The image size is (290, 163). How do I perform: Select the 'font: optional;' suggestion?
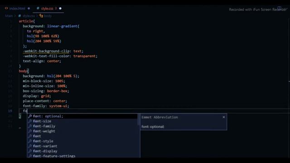(82, 116)
